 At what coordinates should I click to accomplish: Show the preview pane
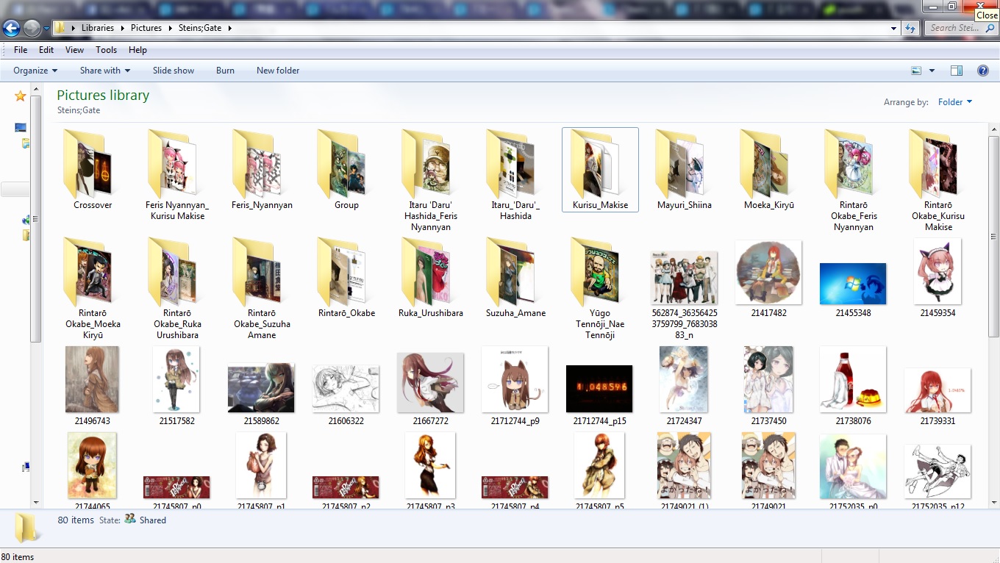(957, 71)
